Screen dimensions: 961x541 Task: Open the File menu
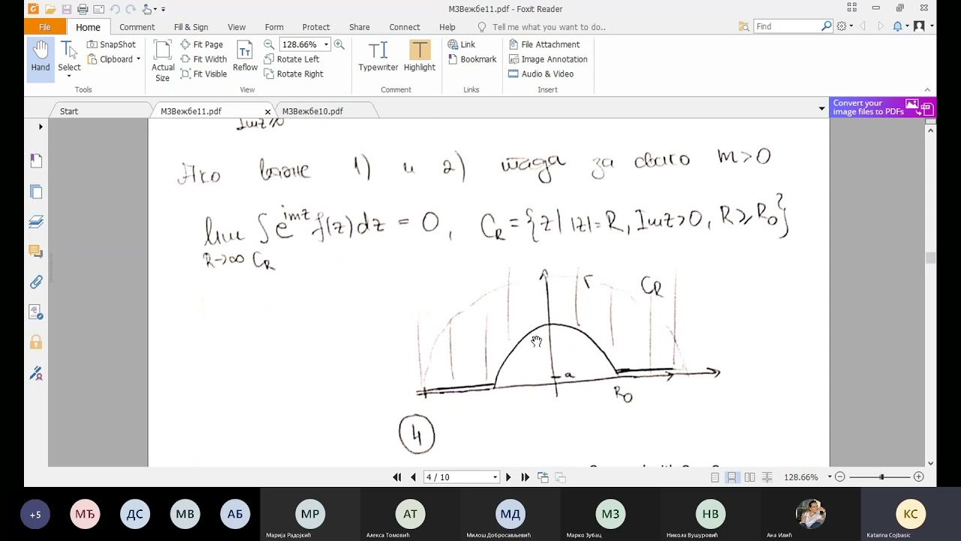pos(45,27)
